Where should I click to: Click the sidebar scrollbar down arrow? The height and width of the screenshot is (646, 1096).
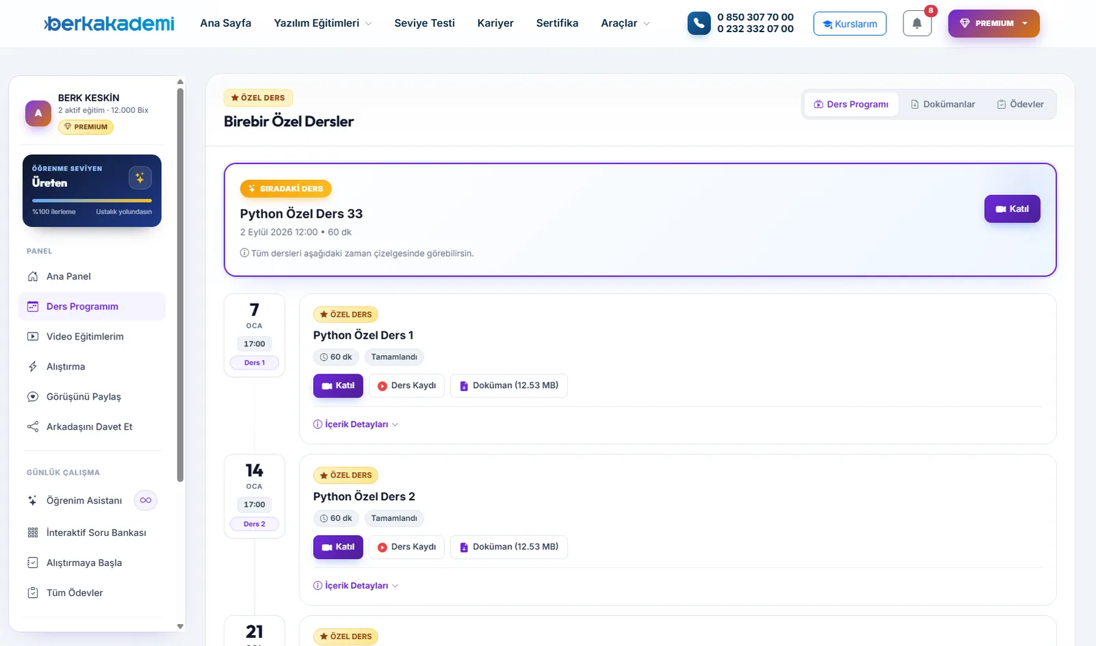(180, 626)
